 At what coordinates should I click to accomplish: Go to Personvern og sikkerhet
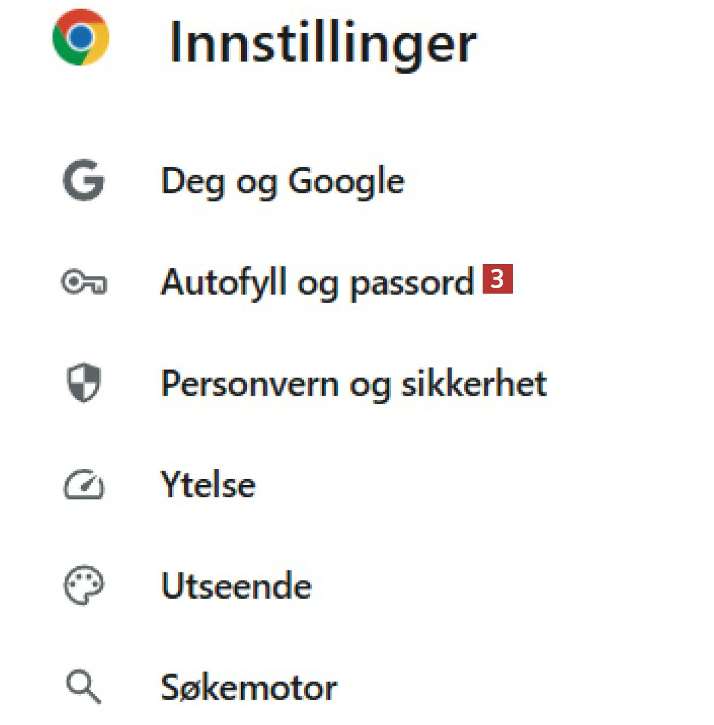click(353, 384)
